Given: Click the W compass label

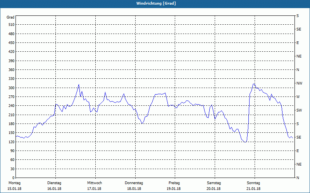Looking at the screenshot, I should point(298,97).
